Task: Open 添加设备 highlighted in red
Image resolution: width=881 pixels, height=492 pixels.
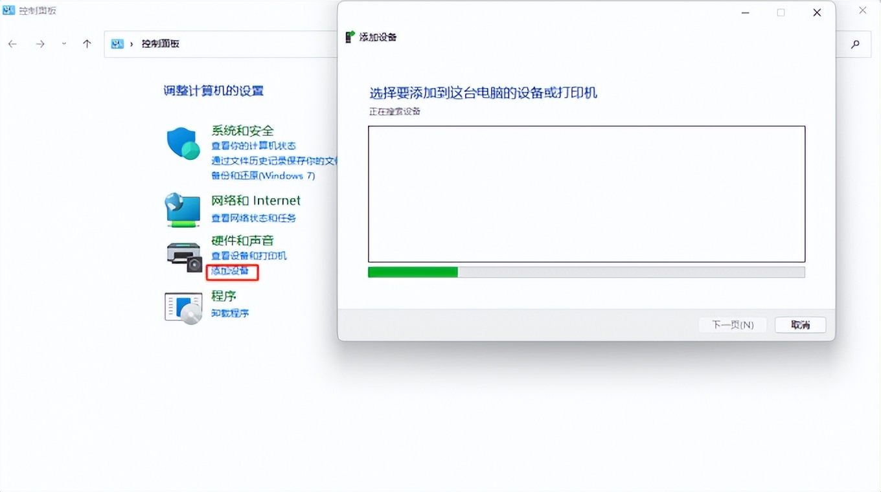Action: 231,271
